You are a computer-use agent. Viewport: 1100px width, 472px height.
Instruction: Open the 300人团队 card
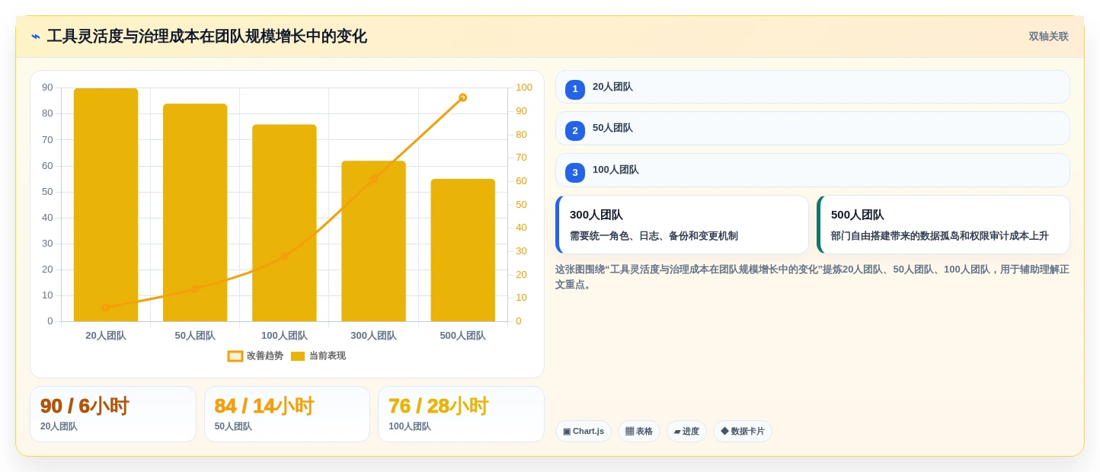coord(682,225)
